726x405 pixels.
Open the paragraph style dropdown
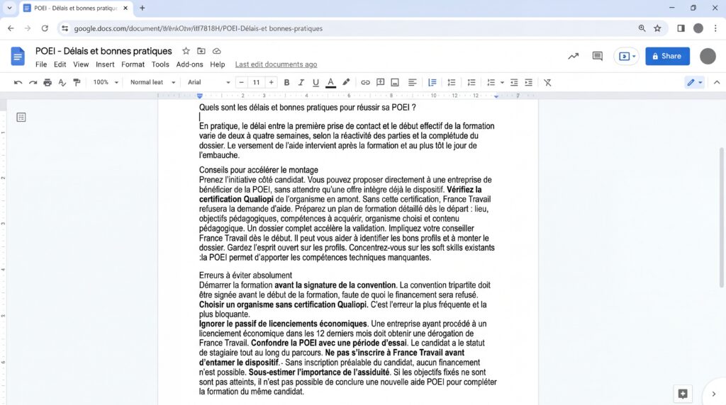[x=153, y=82]
